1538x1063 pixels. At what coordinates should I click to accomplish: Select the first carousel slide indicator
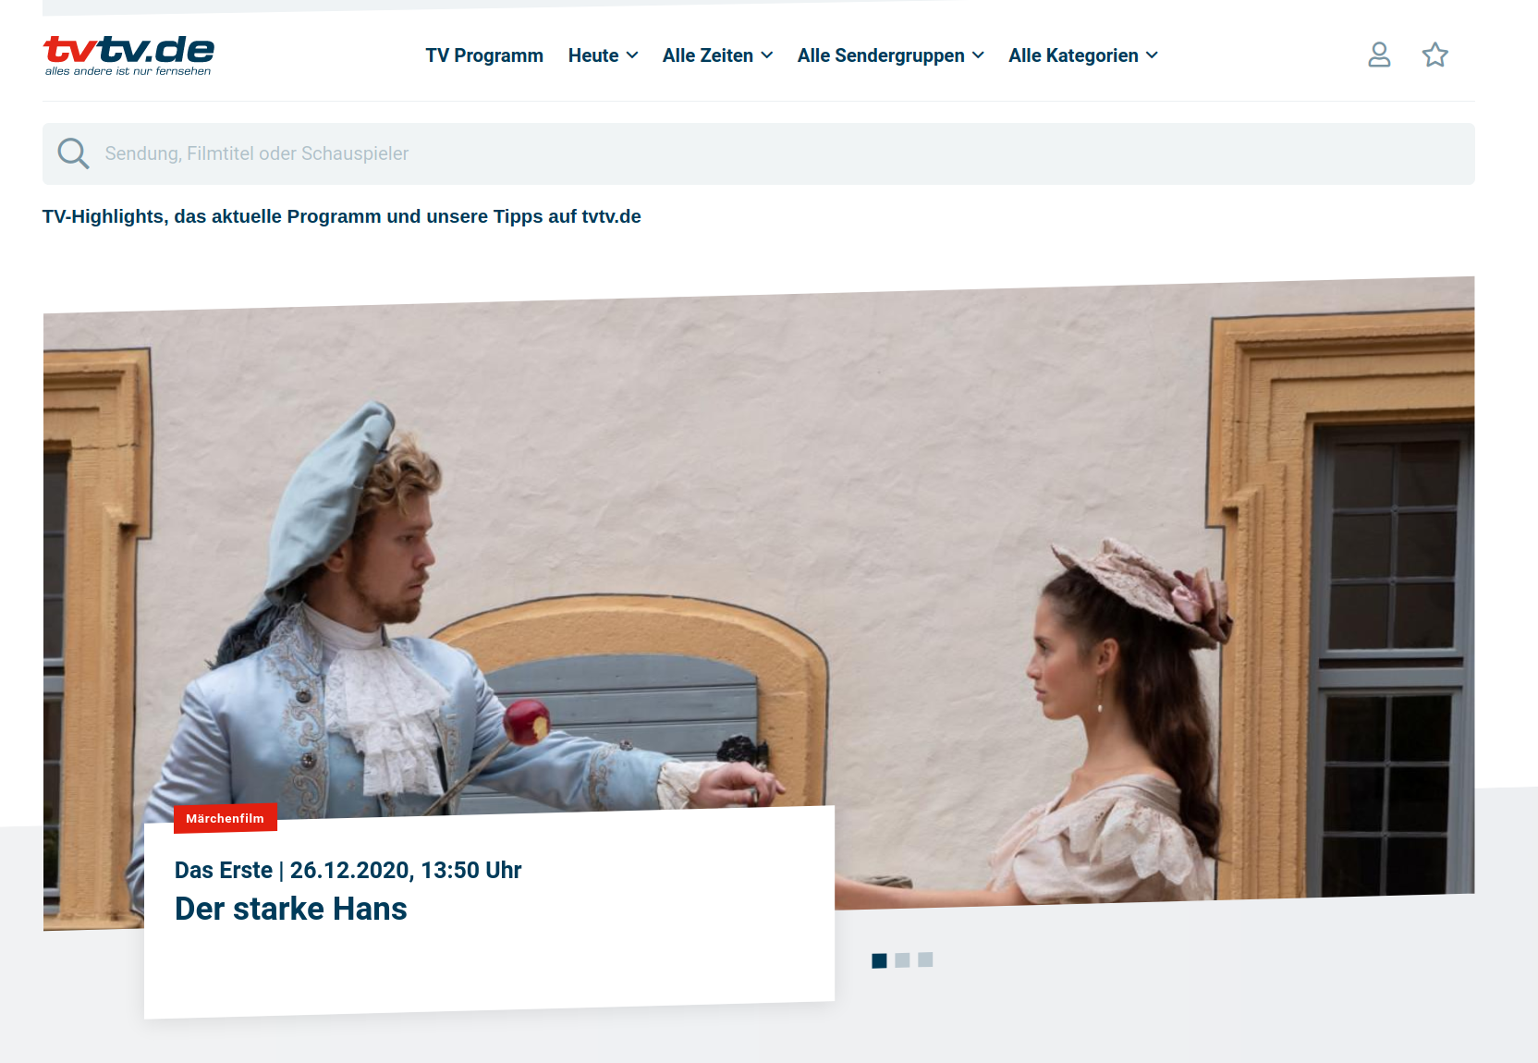click(x=879, y=960)
